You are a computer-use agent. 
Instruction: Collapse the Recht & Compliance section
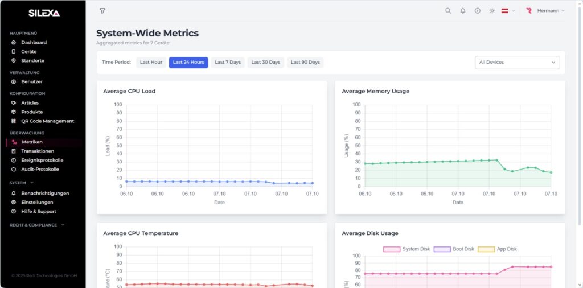(36, 225)
